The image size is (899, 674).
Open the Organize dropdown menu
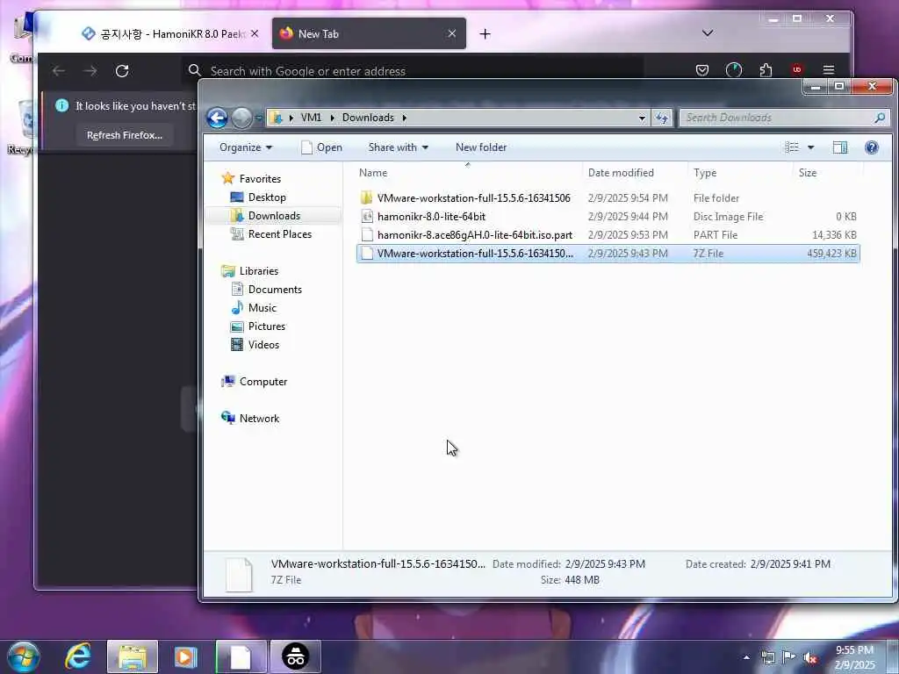pos(246,147)
